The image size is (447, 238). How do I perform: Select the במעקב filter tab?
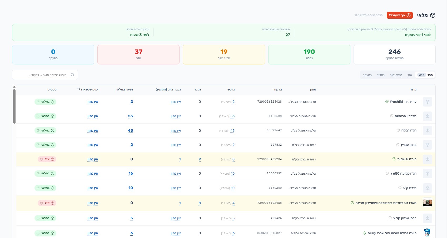pos(367,75)
